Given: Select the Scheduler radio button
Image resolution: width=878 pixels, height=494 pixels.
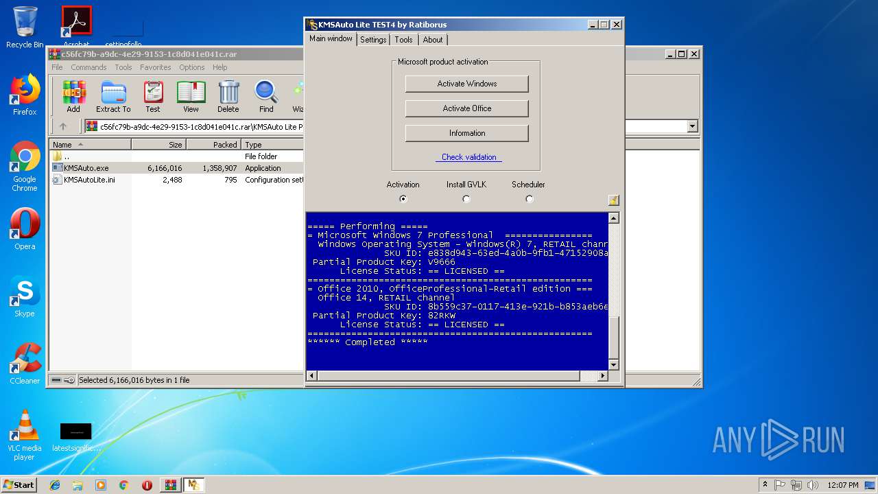Looking at the screenshot, I should 529,199.
